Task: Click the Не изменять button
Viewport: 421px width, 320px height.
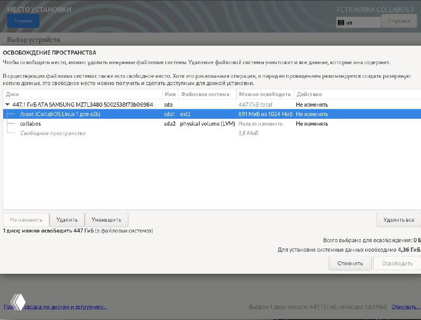Action: tap(26, 220)
